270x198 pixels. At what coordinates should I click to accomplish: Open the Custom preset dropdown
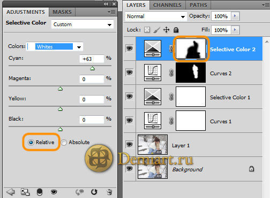coord(82,25)
